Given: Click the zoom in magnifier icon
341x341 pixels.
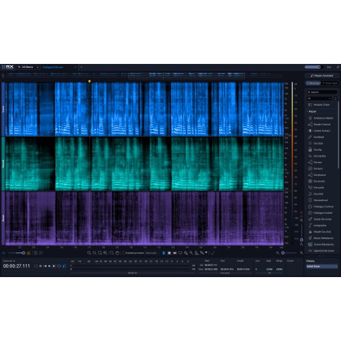Looking at the screenshot, I should 89,253.
